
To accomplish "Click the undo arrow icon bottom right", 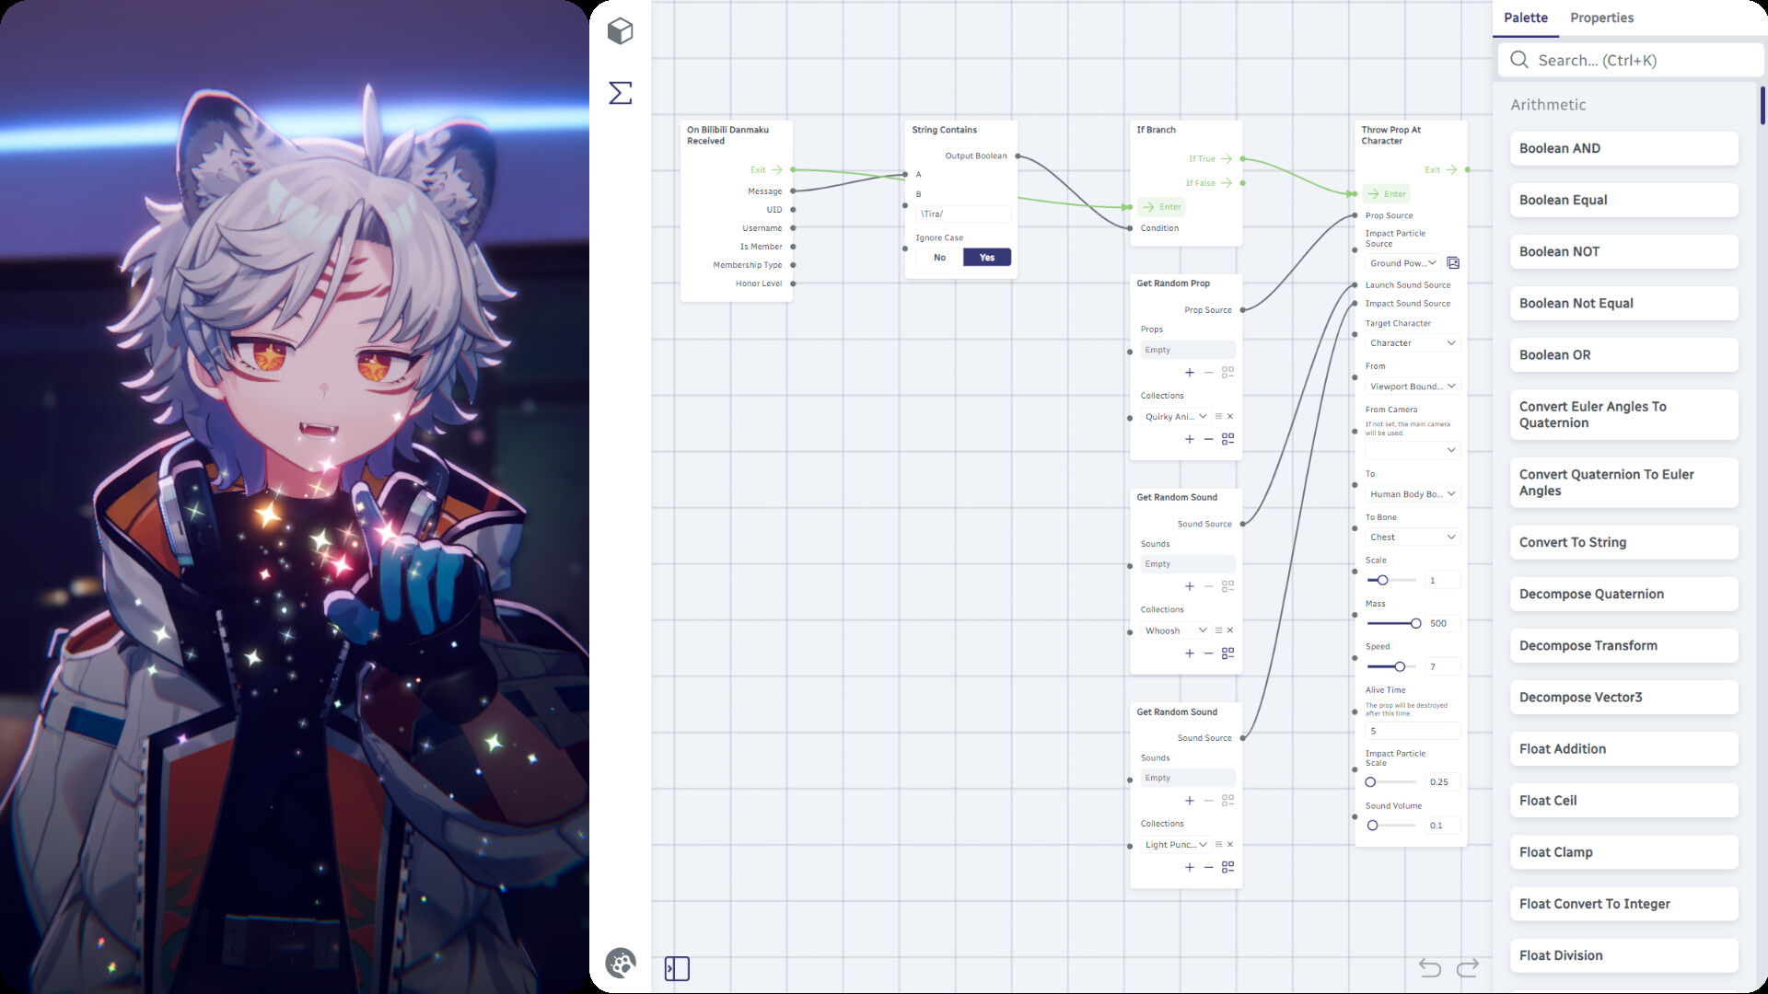I will coord(1429,967).
